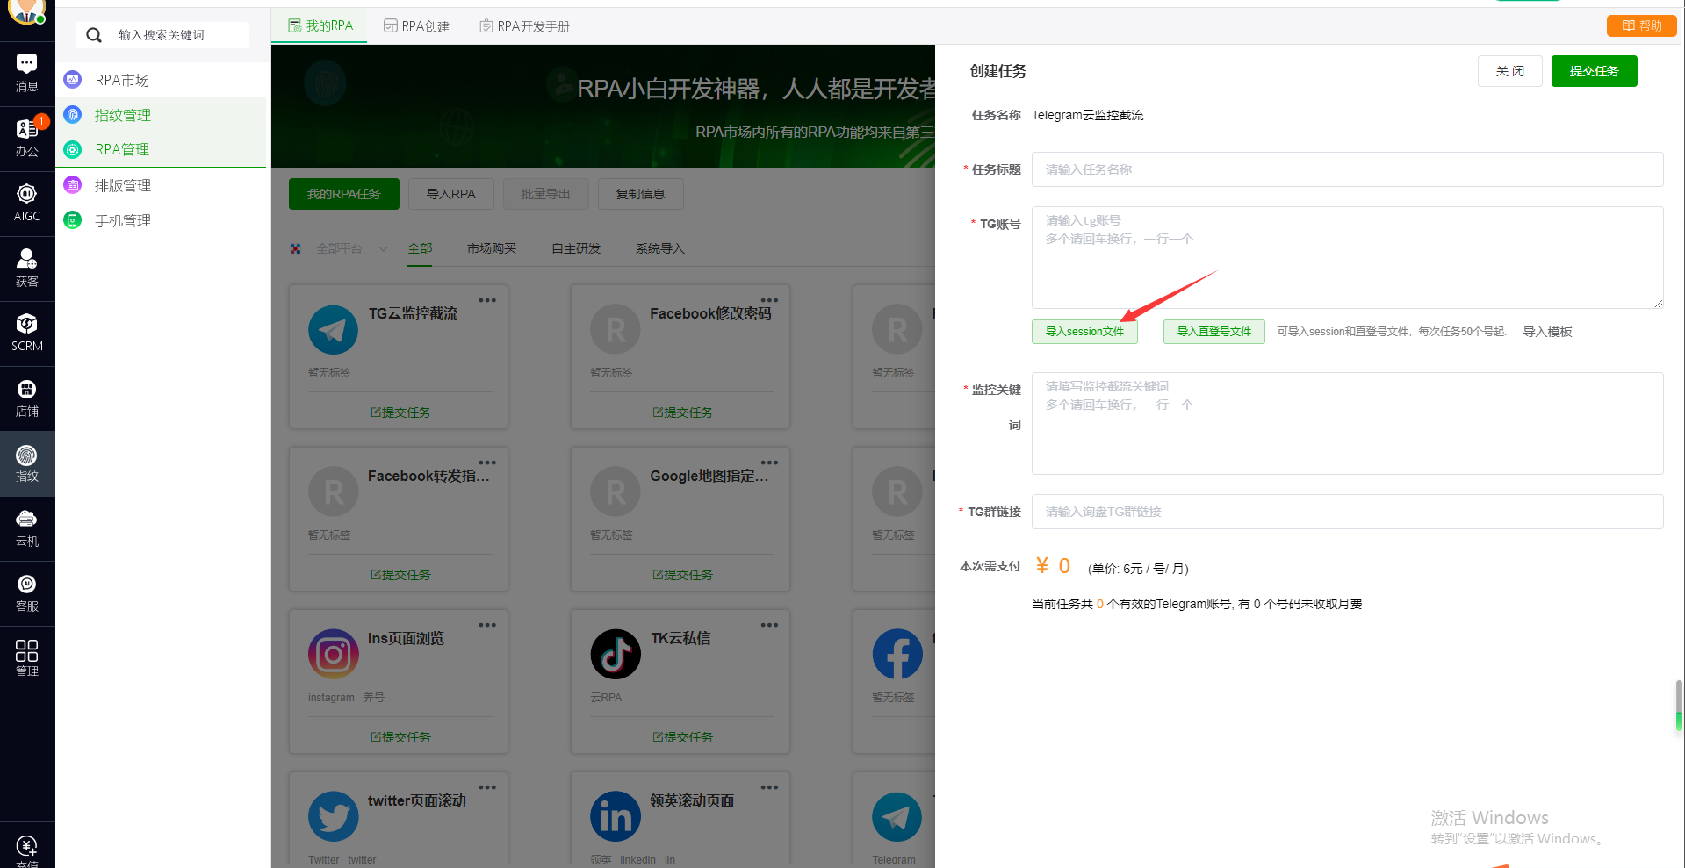Viewport: 1685px width, 868px height.
Task: Click the Facebook icon in the bottom card row
Action: coord(897,655)
